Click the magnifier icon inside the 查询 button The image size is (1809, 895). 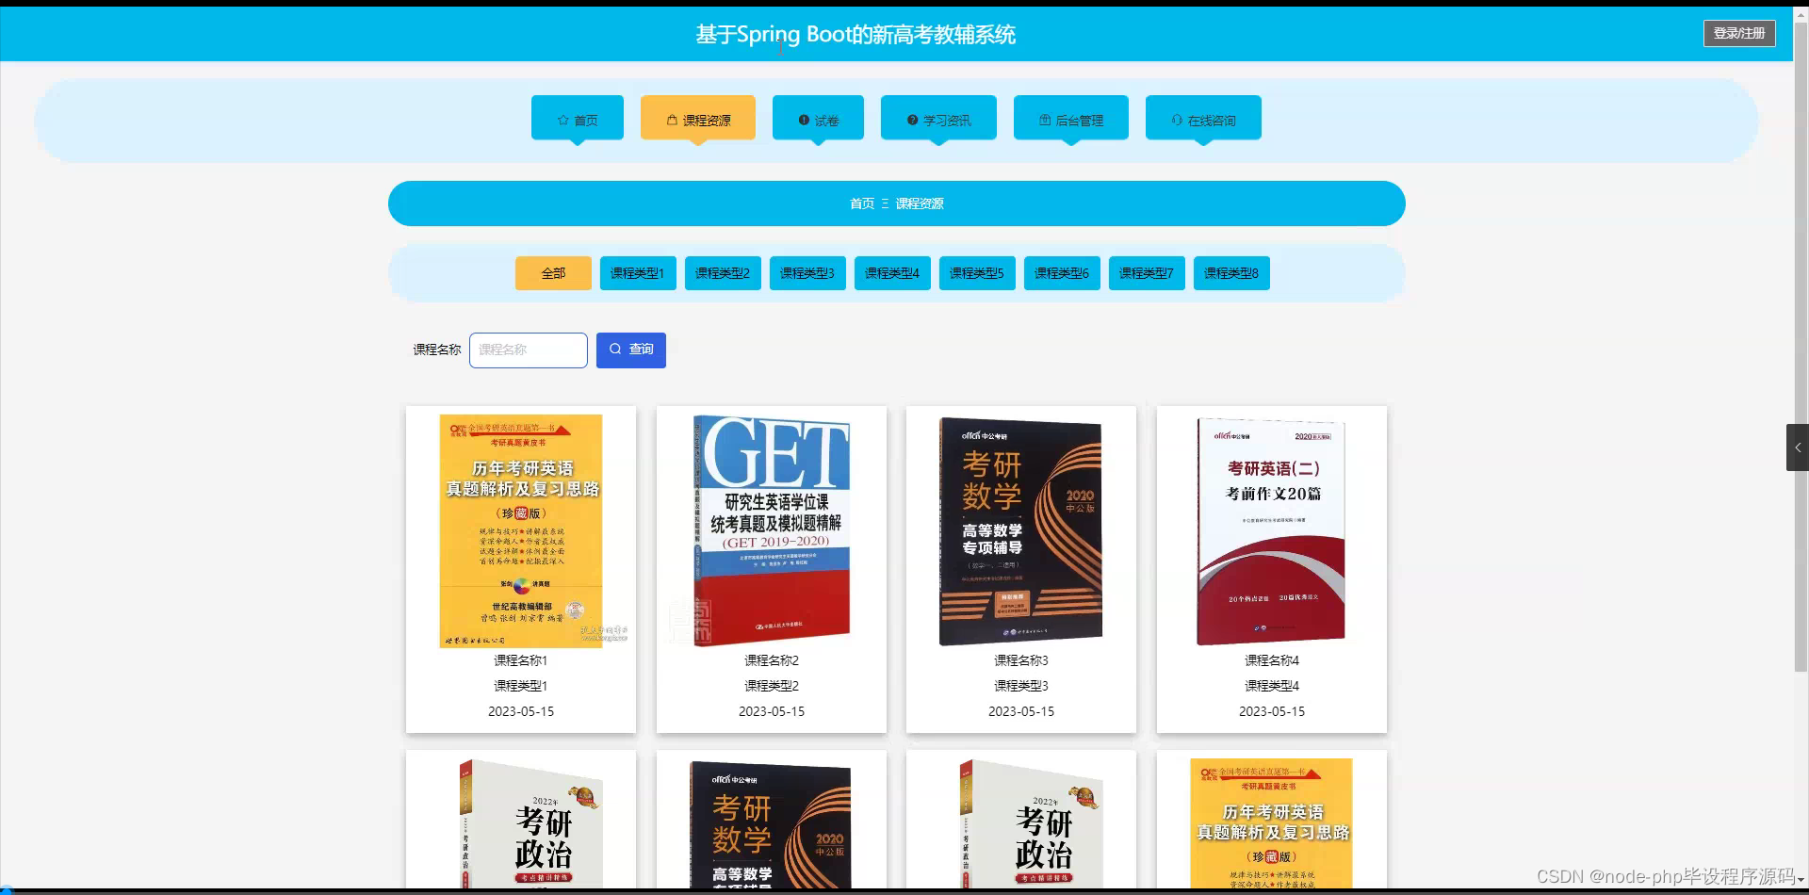(x=614, y=350)
